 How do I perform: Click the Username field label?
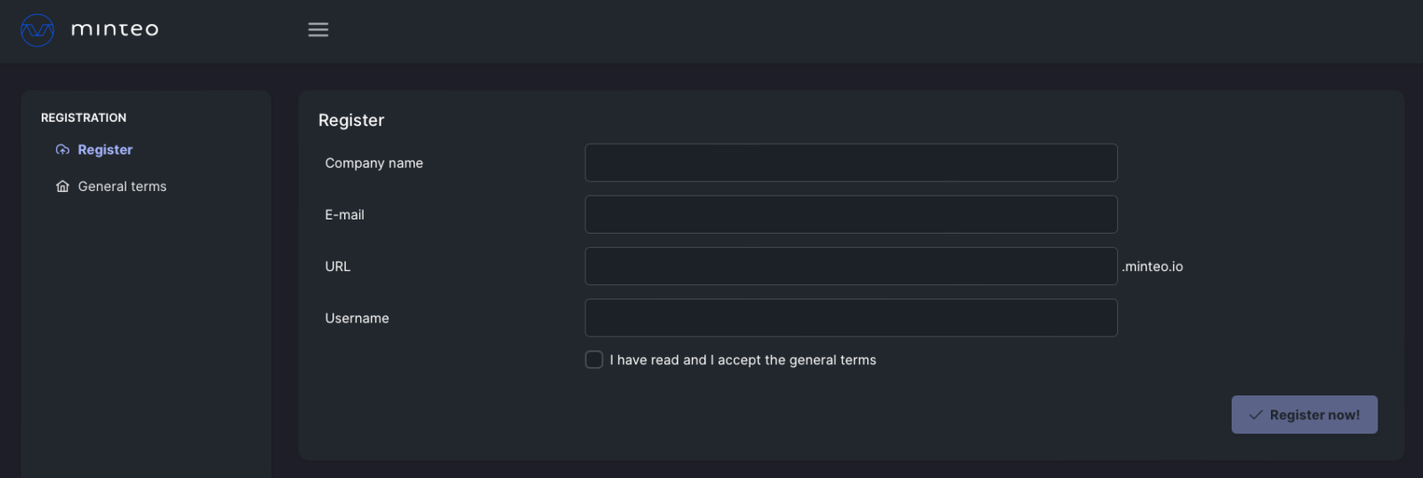pos(357,318)
